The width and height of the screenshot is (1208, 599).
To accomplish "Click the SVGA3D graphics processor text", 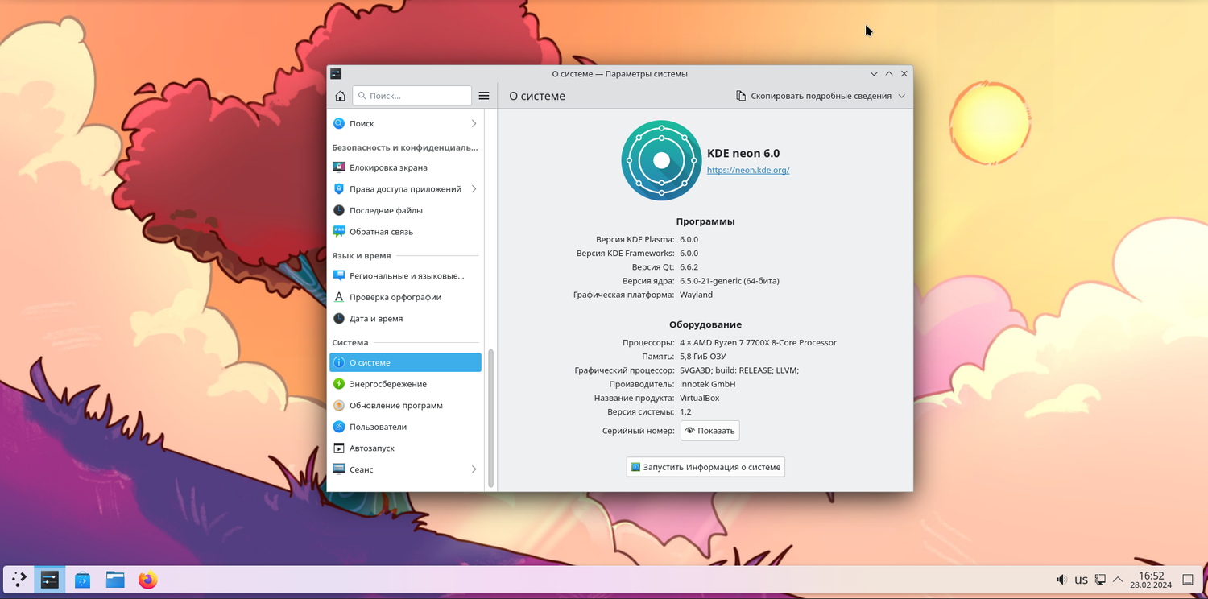I will click(739, 370).
